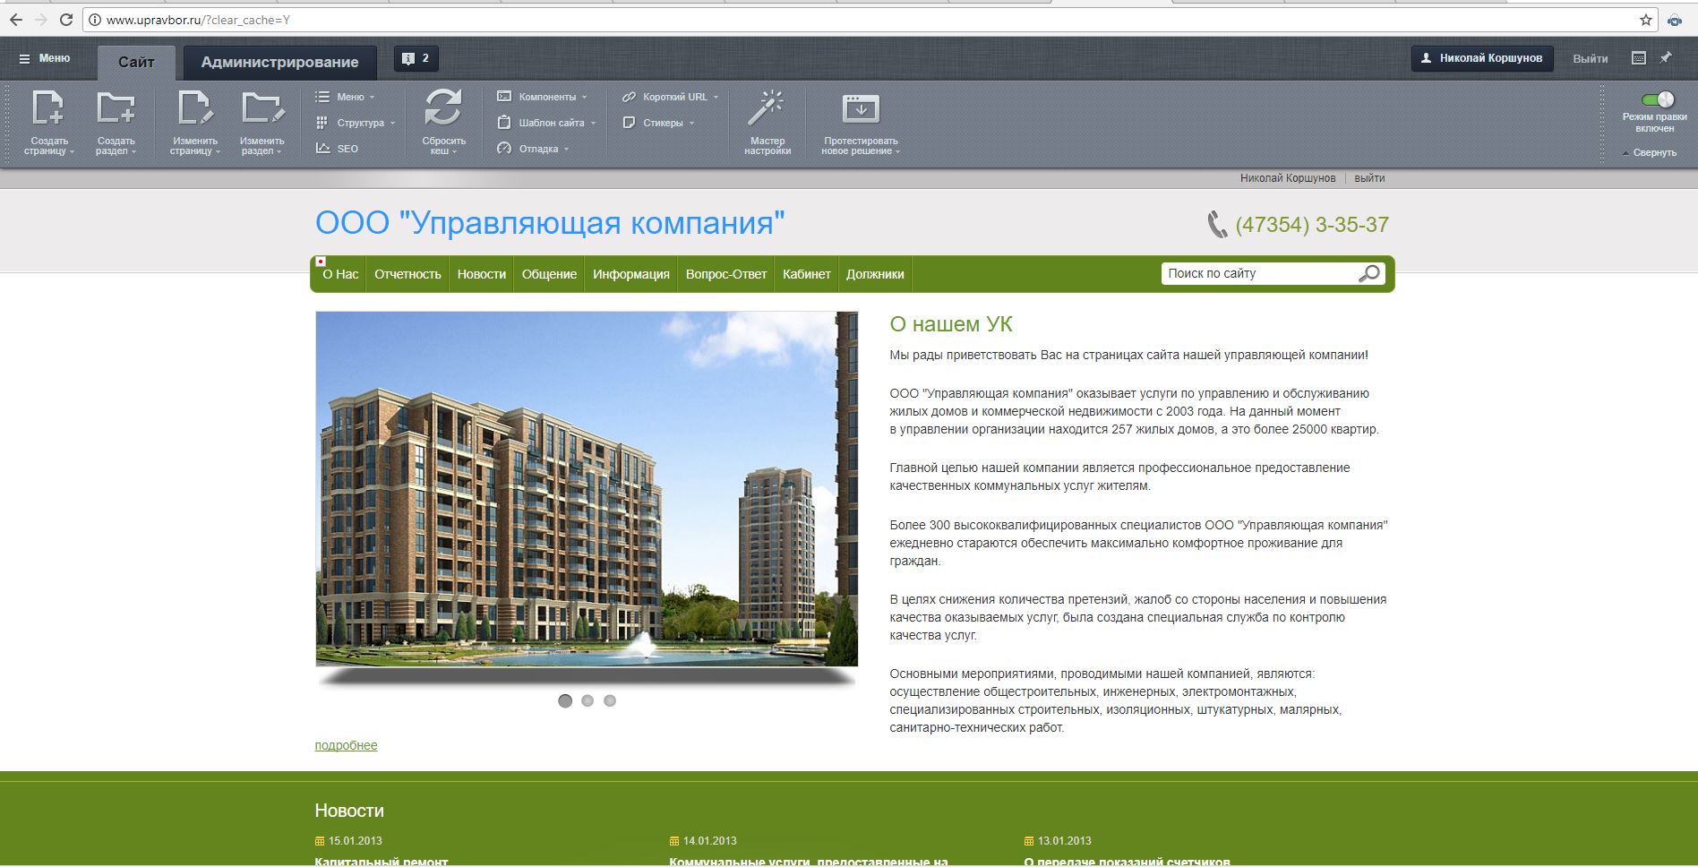
Task: Switch to the Администрирование tab
Action: [x=279, y=62]
